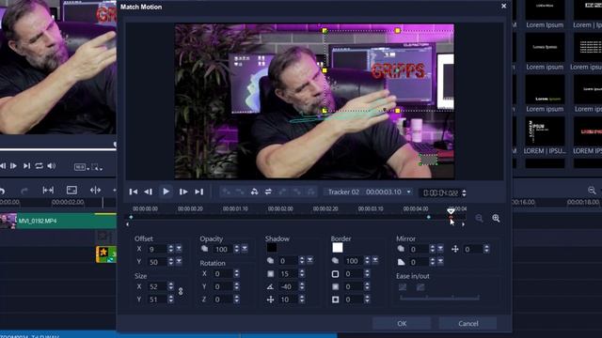
Task: Jump to start in Match Motion playback
Action: pos(134,192)
